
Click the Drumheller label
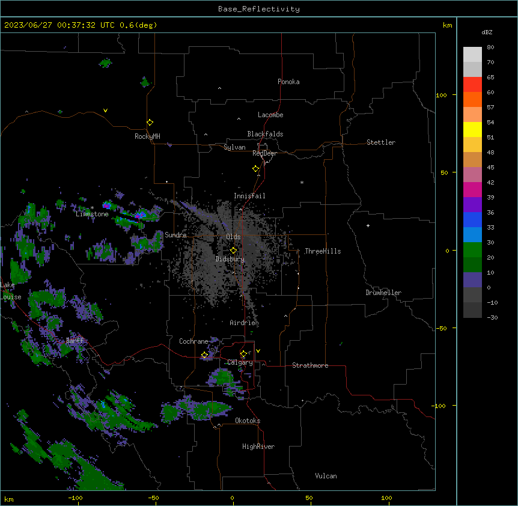tap(383, 293)
